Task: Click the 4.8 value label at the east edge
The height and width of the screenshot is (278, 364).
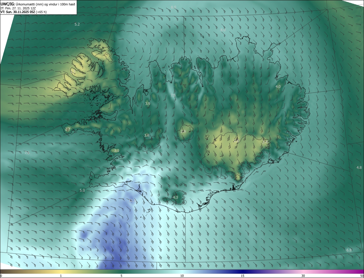Action: (359, 168)
